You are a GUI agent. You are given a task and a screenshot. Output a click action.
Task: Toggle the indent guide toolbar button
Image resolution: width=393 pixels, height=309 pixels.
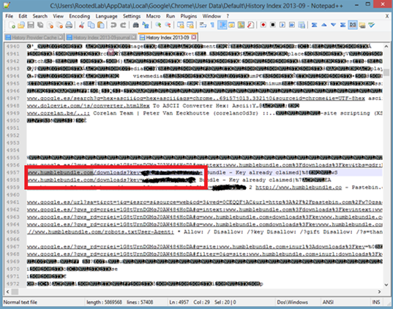tap(222, 25)
